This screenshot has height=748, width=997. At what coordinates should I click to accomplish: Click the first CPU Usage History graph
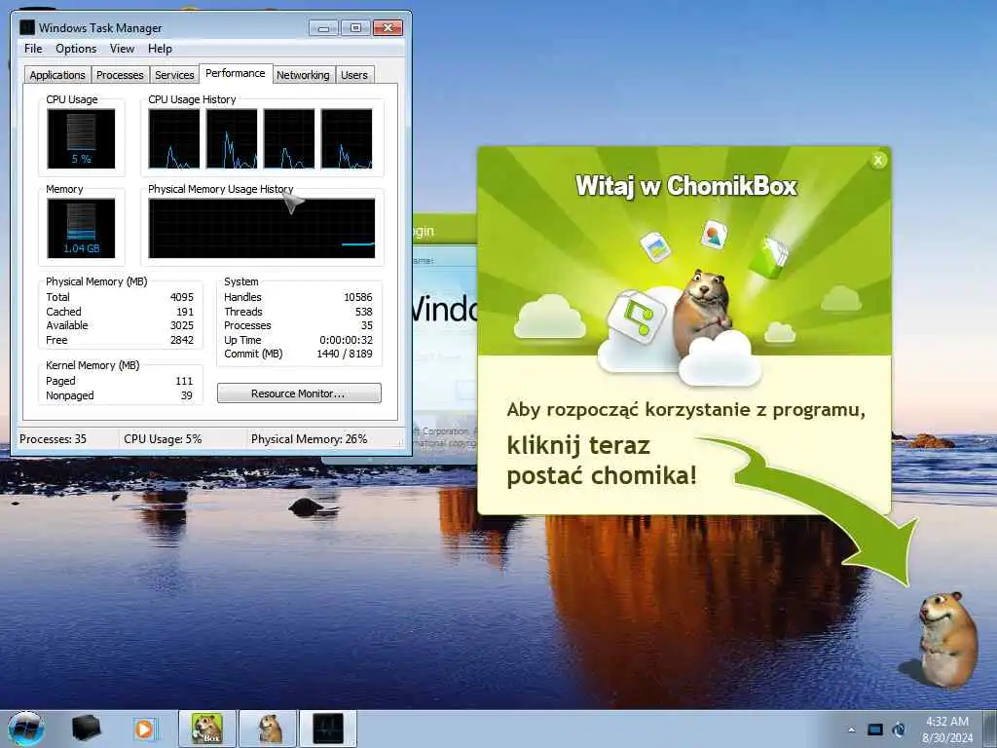[x=174, y=138]
